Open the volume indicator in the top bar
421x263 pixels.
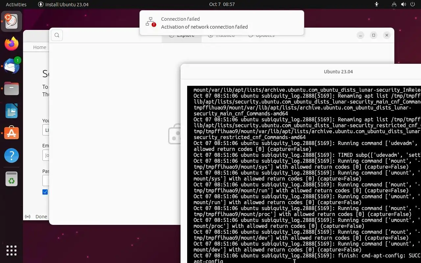pyautogui.click(x=404, y=4)
